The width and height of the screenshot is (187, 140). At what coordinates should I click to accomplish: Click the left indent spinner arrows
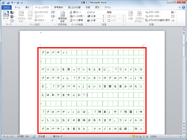103,16
